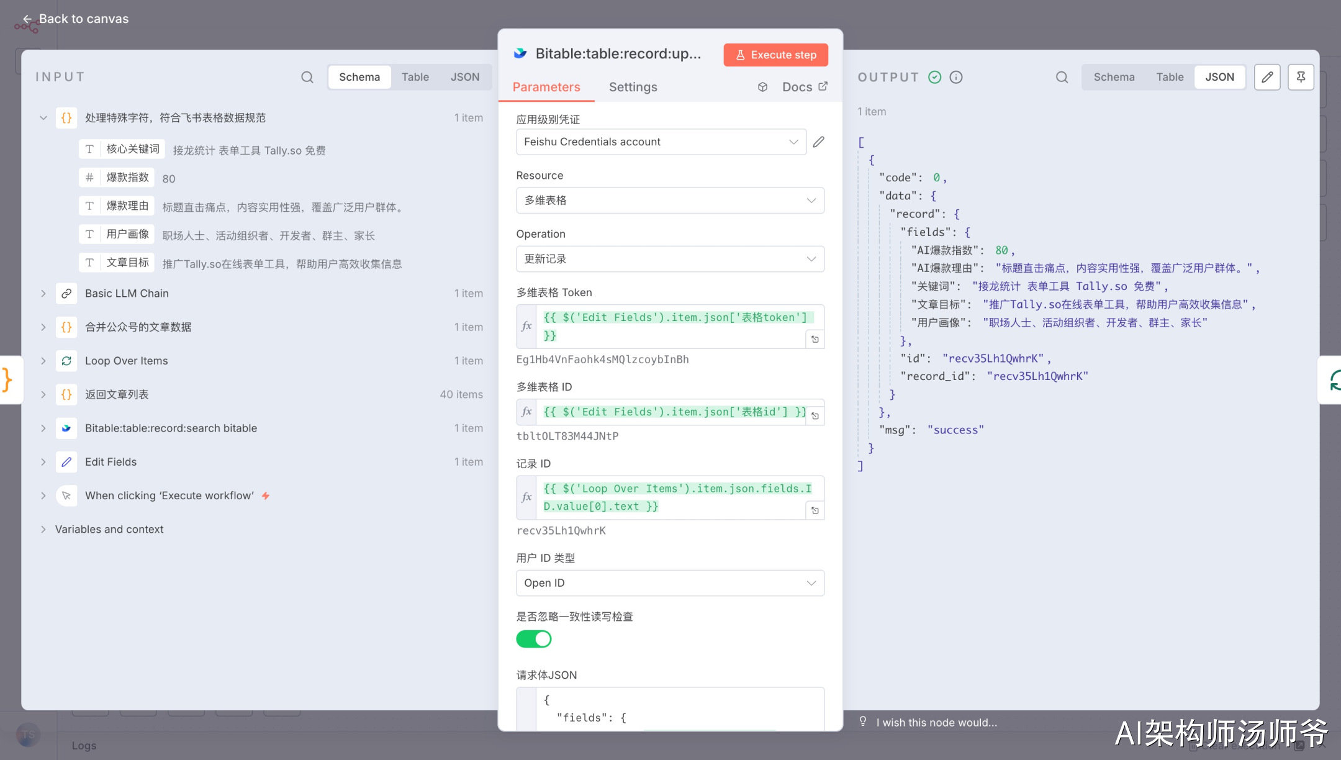Image resolution: width=1341 pixels, height=760 pixels.
Task: Edit the Feishu credentials pencil icon
Action: (x=819, y=142)
